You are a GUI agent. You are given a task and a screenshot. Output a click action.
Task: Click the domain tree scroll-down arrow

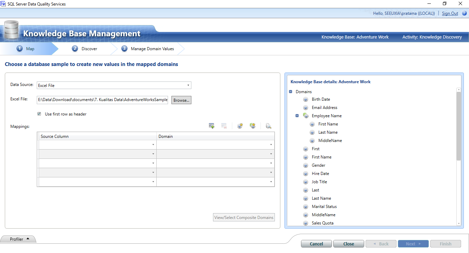pyautogui.click(x=458, y=224)
